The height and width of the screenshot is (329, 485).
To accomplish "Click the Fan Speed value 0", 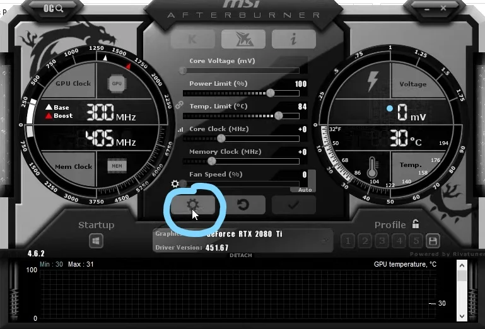I will click(x=305, y=175).
